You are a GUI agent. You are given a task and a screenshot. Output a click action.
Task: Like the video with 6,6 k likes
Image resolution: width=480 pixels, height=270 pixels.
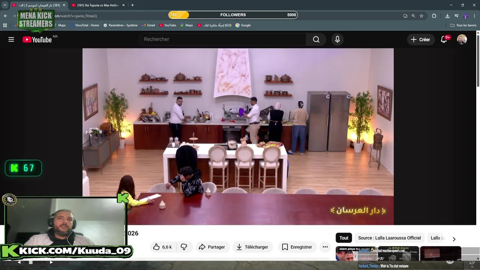[x=162, y=247]
